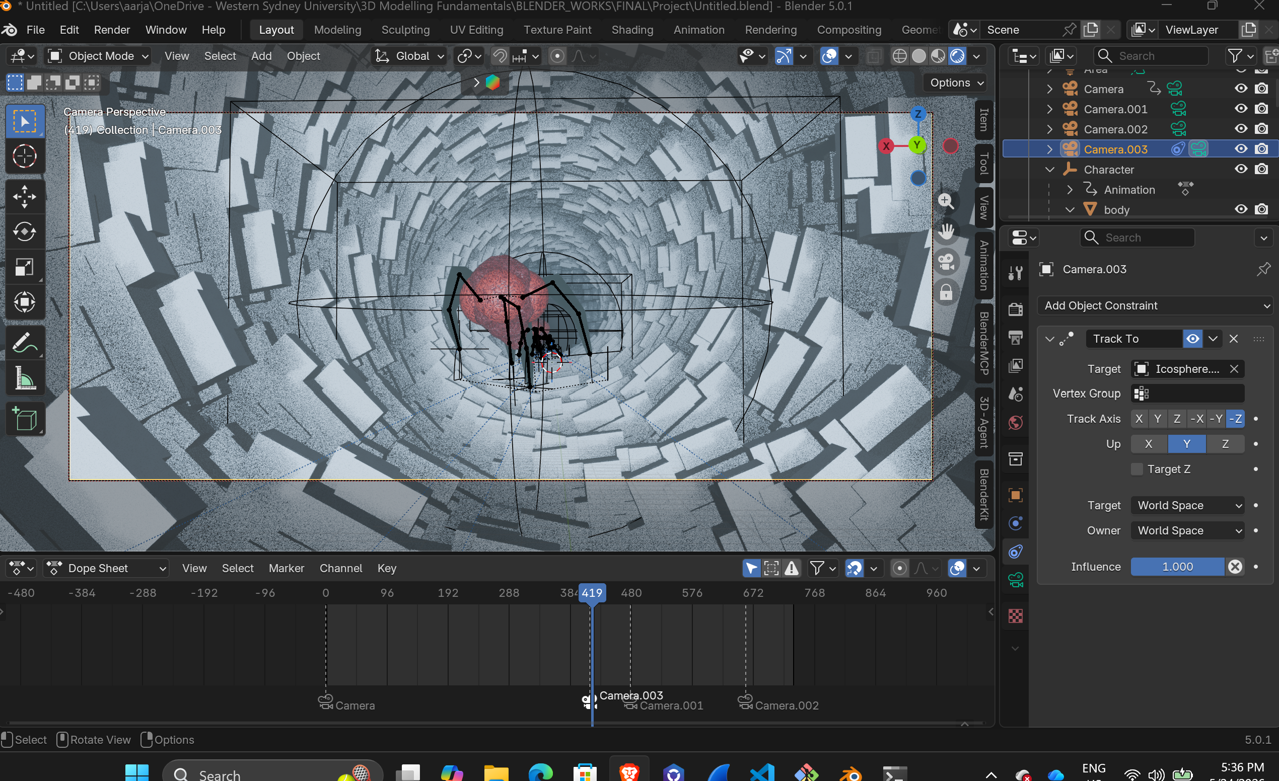Screen dimensions: 1279x781
Task: Click the viewport zoom magnifier icon
Action: [x=946, y=201]
